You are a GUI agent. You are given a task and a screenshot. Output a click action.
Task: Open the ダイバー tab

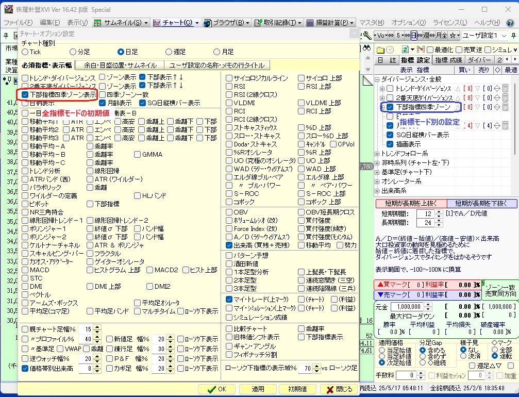[x=480, y=60]
